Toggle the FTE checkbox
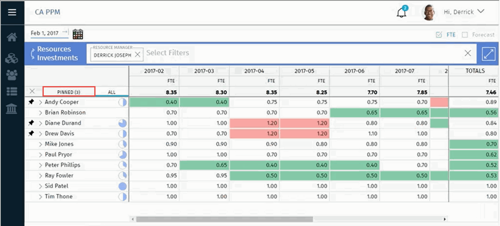The width and height of the screenshot is (500, 226). (439, 35)
